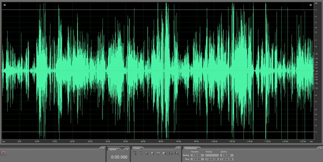
Task: Click the dimmed Zoom Out Horizontally icon
Action: (x=141, y=153)
